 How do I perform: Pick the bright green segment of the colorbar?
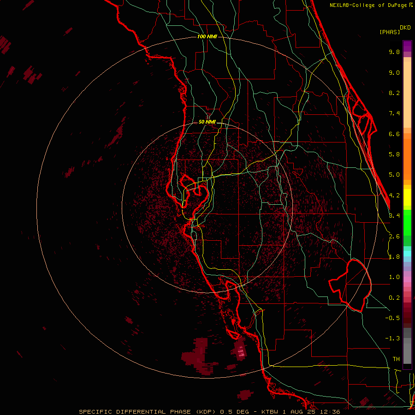click(407, 222)
